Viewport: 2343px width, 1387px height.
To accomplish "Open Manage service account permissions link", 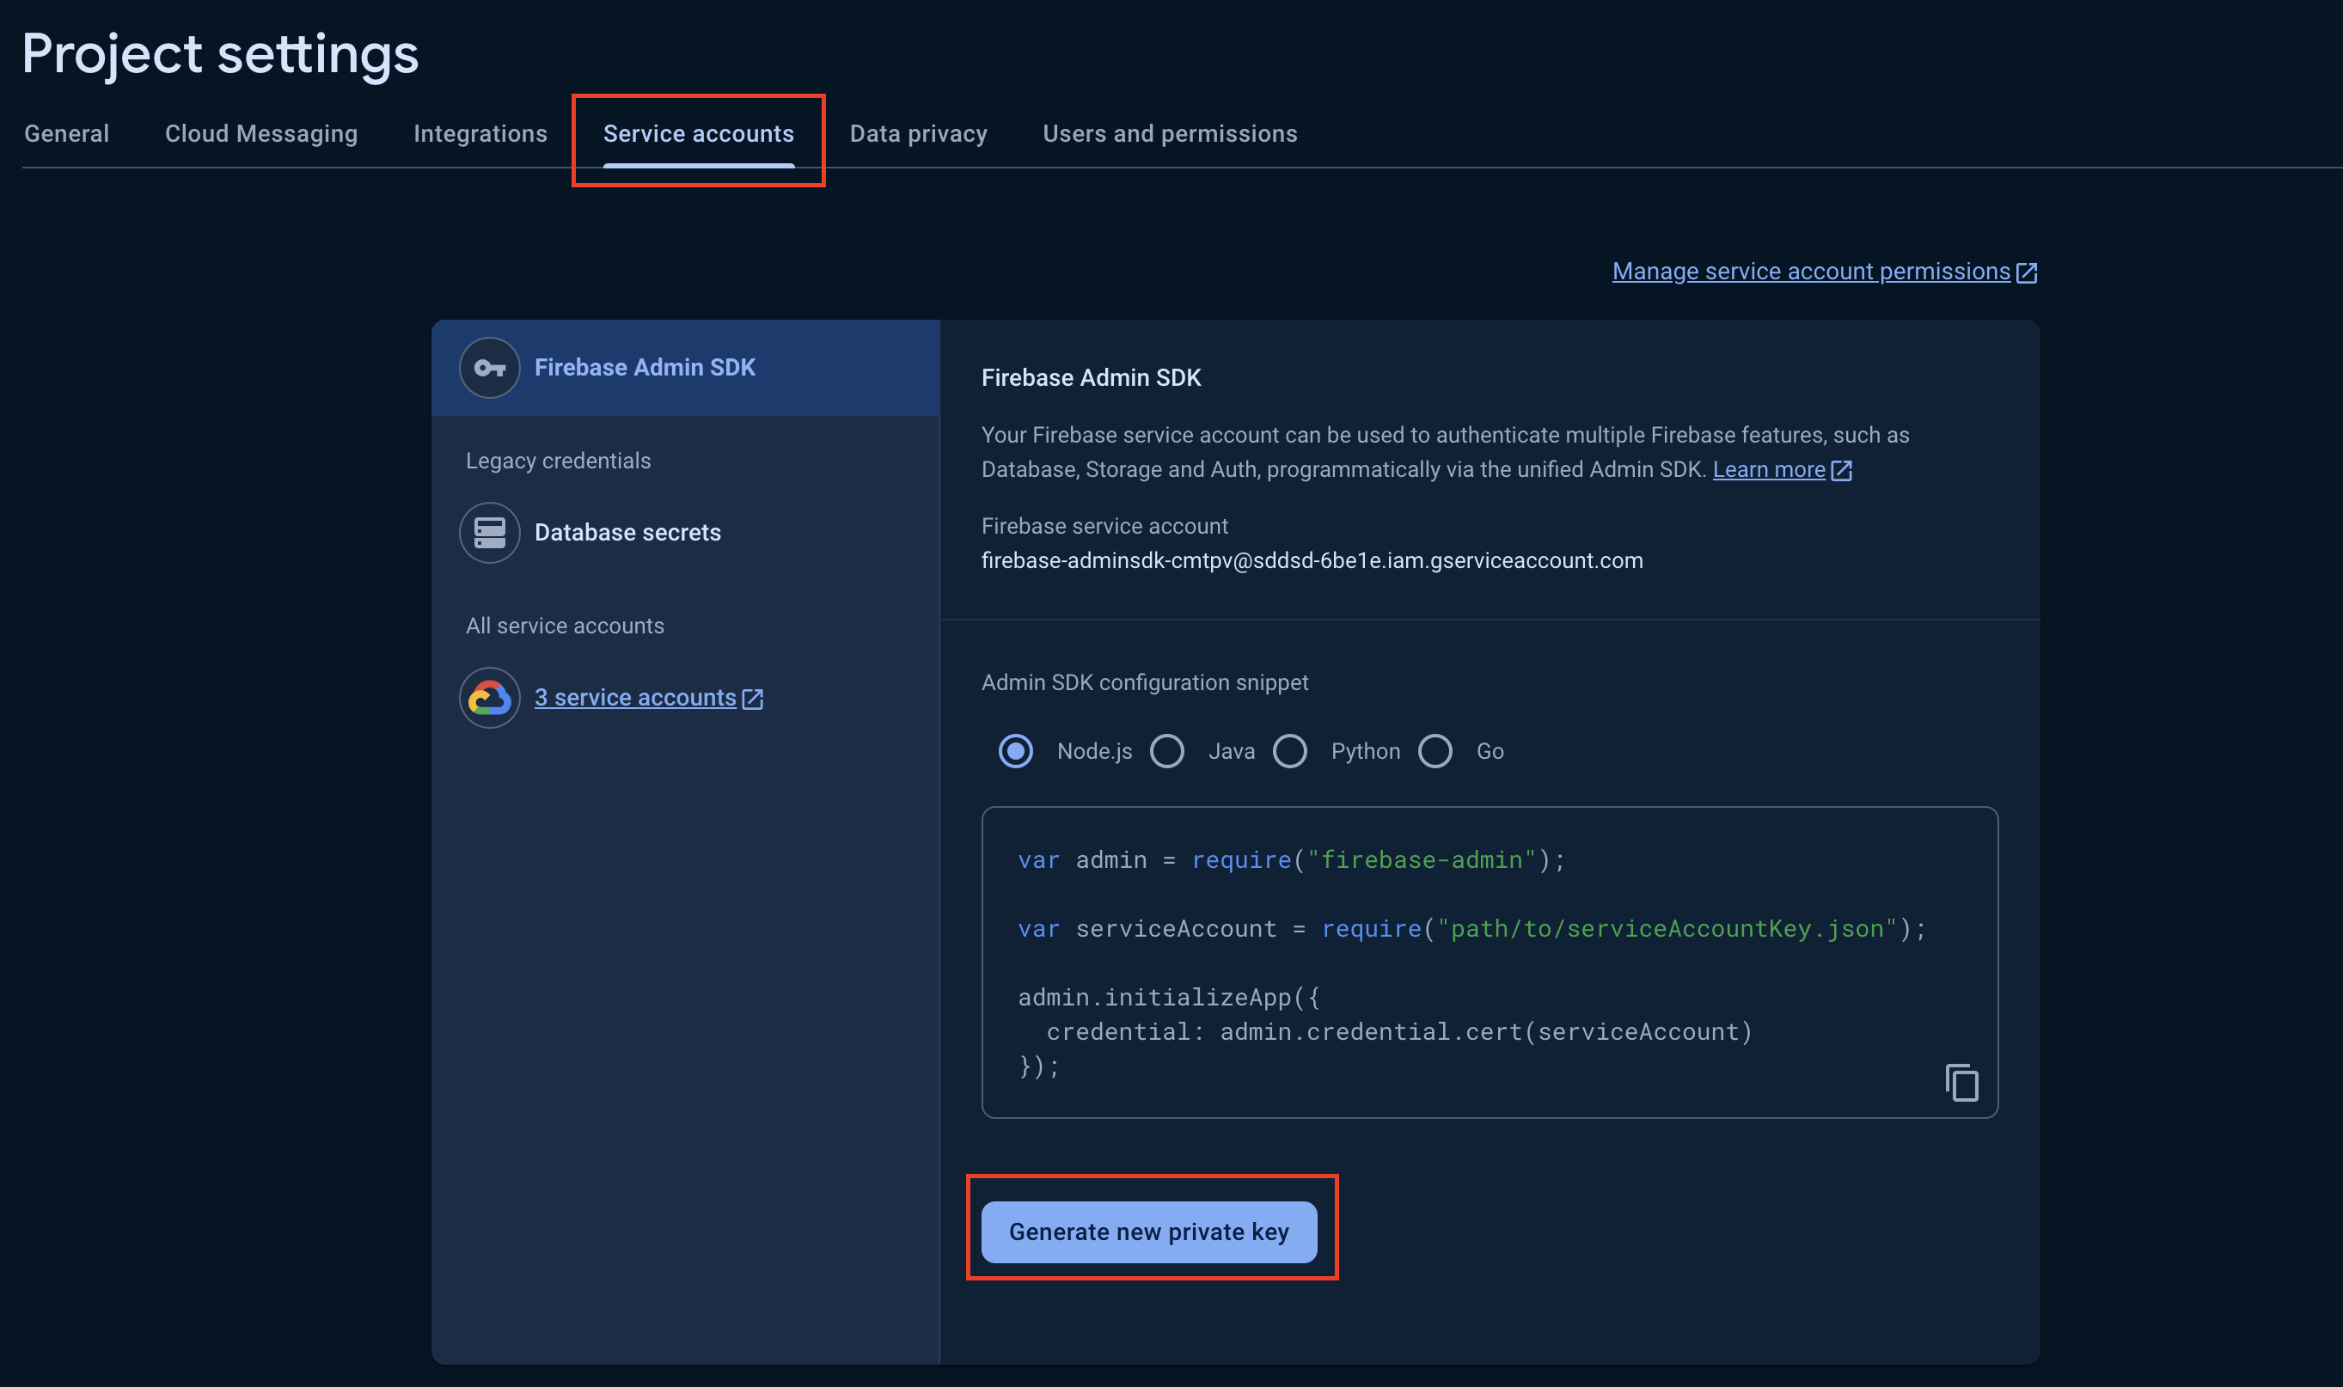I will click(1810, 272).
